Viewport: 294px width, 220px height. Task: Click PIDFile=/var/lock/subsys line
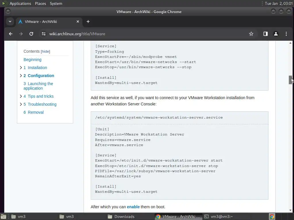click(155, 171)
